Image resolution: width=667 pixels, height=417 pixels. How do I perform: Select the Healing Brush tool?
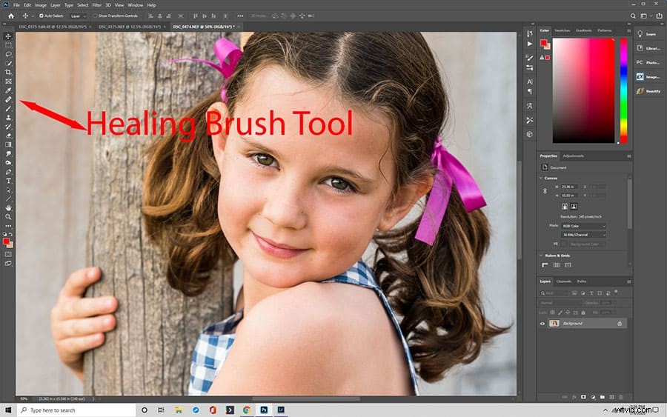[8, 99]
